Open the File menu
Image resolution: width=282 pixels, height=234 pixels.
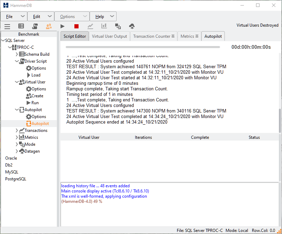pyautogui.click(x=14, y=16)
